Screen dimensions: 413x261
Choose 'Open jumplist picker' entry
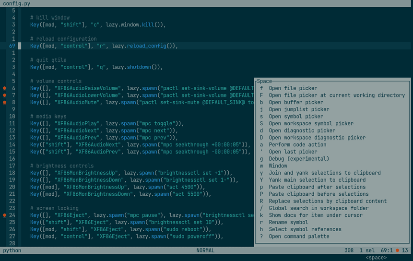[332, 109]
